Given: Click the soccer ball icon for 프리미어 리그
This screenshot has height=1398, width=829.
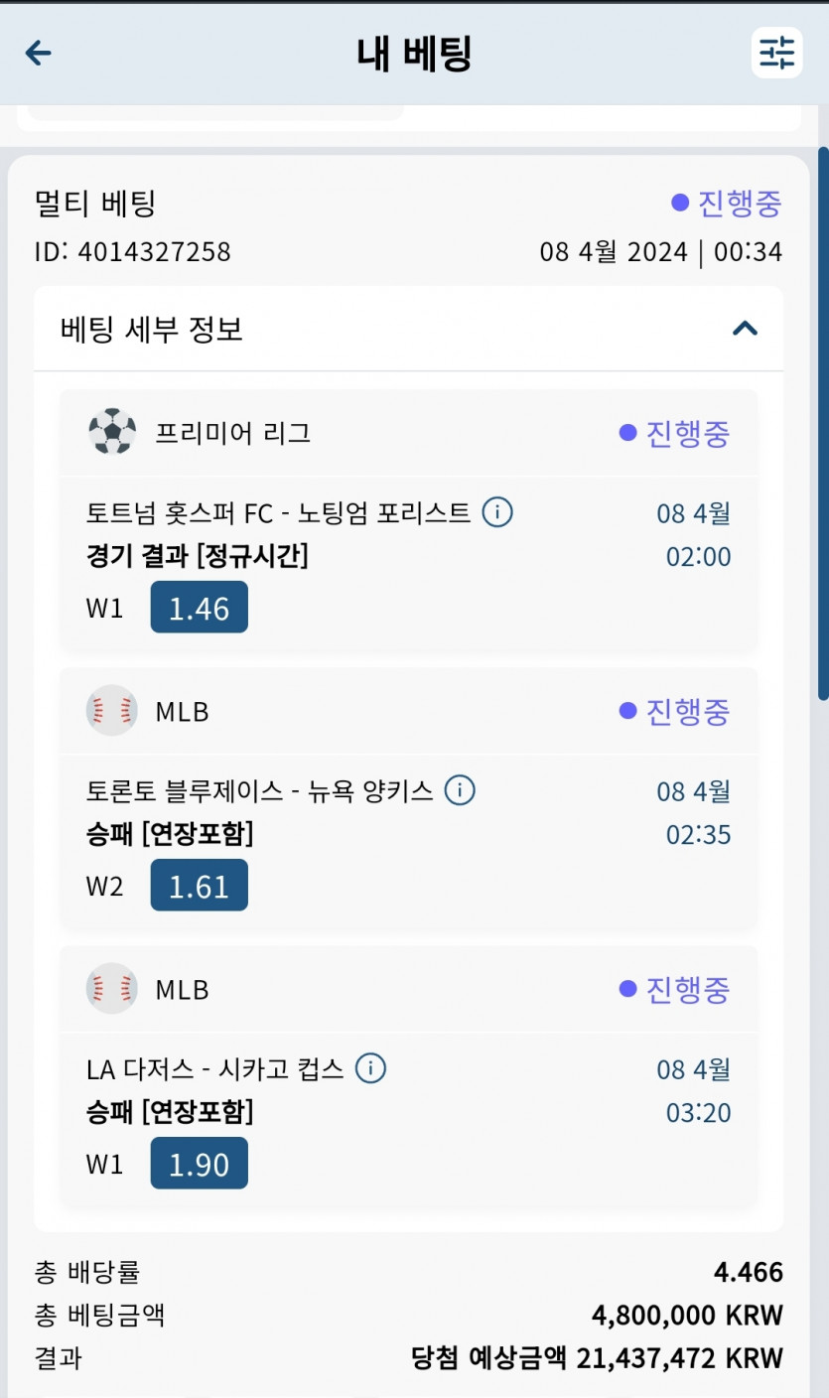Looking at the screenshot, I should [x=111, y=433].
